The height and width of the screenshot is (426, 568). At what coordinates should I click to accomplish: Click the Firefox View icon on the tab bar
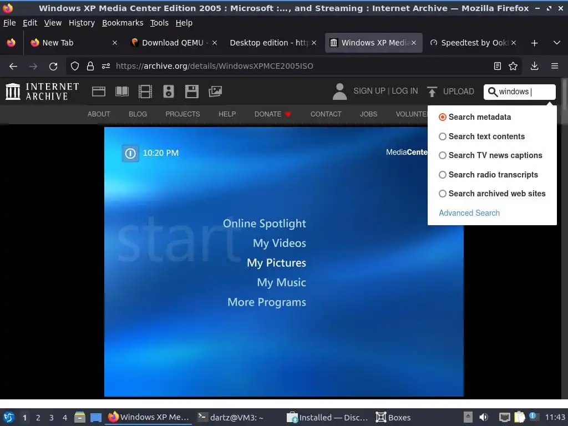coord(11,43)
